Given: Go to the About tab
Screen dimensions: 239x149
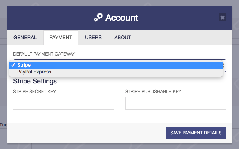Looking at the screenshot, I should 123,37.
